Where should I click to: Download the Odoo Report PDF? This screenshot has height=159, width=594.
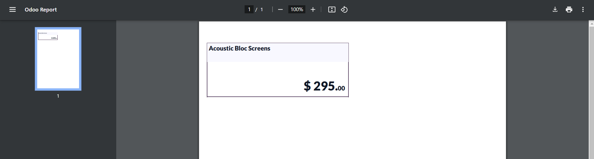(x=555, y=10)
